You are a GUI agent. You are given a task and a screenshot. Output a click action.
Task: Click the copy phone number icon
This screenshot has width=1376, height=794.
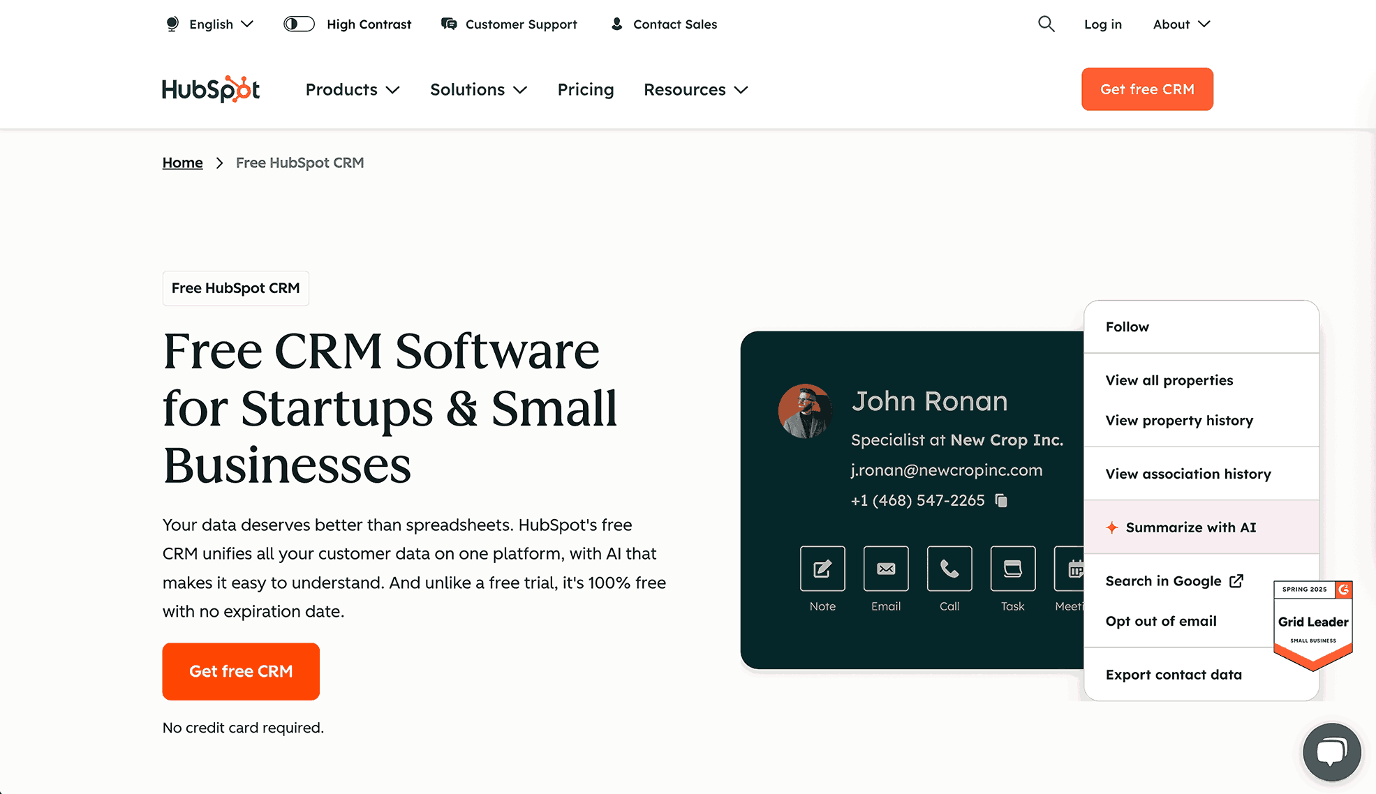click(x=1001, y=500)
